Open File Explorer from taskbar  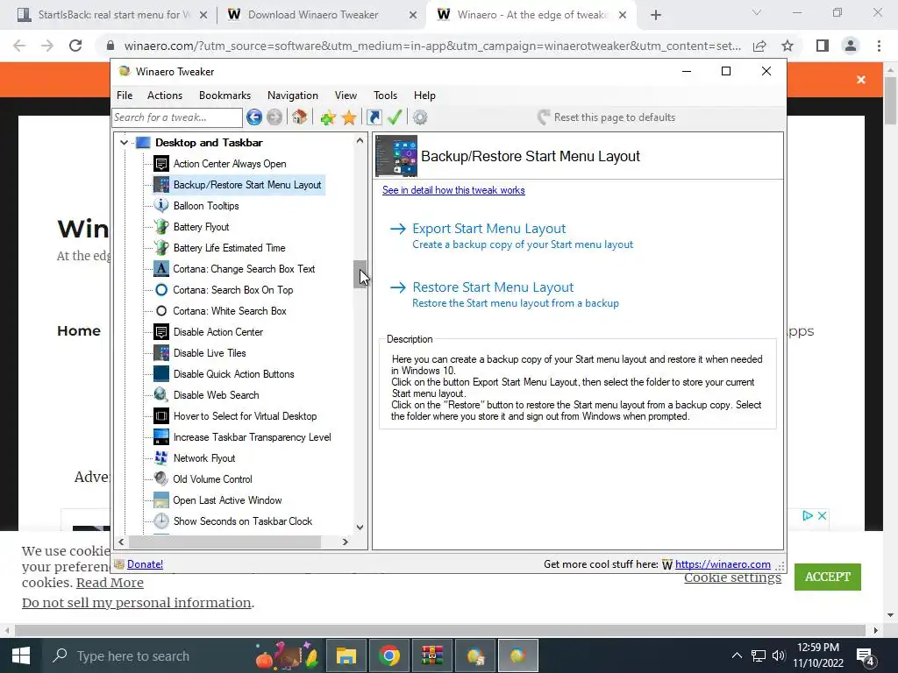[x=346, y=655]
